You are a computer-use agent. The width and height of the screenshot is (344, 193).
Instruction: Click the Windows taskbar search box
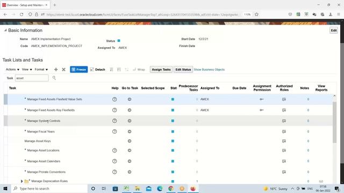point(49,188)
